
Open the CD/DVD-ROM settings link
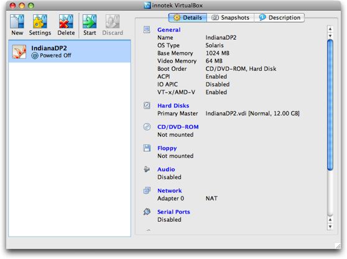point(178,127)
